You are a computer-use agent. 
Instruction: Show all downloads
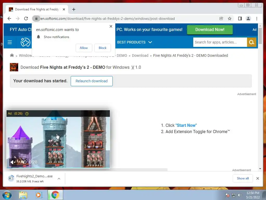pyautogui.click(x=243, y=178)
